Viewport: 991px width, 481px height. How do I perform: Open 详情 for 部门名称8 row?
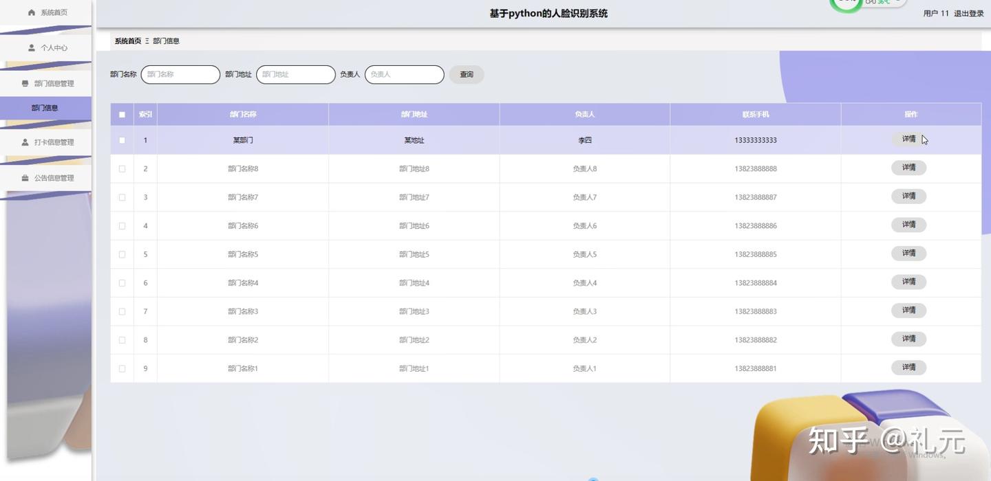[x=908, y=168]
